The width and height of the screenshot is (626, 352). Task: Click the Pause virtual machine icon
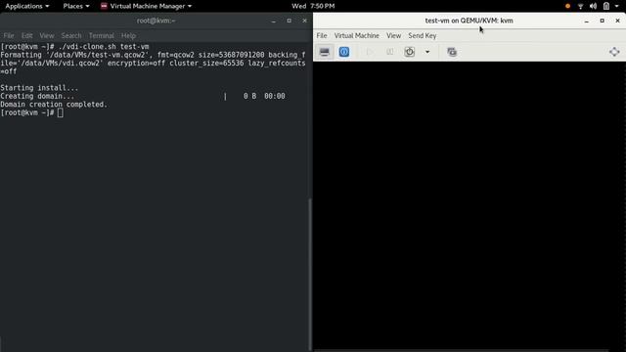(389, 52)
